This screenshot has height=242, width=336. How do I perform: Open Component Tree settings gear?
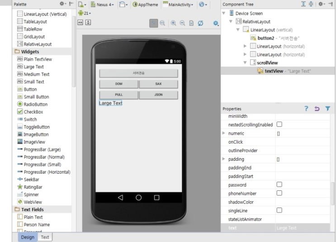[321, 4]
